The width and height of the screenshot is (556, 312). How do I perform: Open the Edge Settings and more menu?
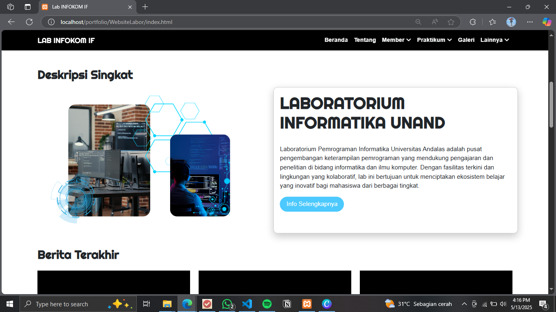point(530,22)
